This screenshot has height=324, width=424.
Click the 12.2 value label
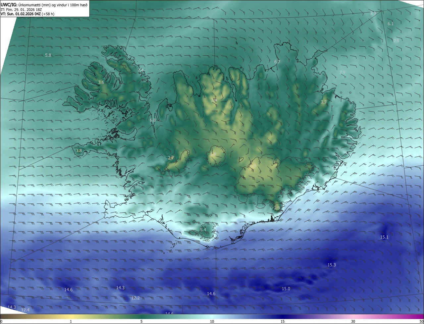(135, 298)
